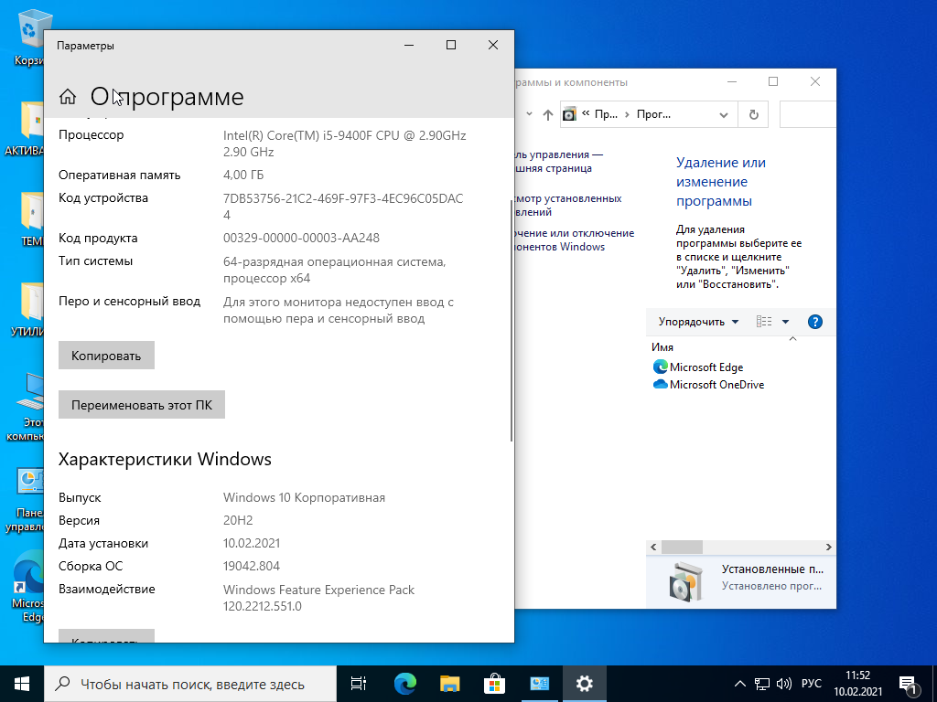Open Microsoft Edge from the taskbar

point(404,684)
